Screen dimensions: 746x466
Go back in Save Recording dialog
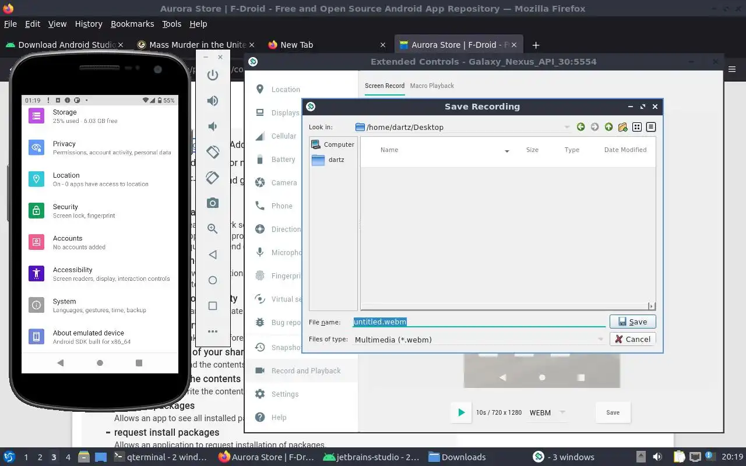[580, 127]
